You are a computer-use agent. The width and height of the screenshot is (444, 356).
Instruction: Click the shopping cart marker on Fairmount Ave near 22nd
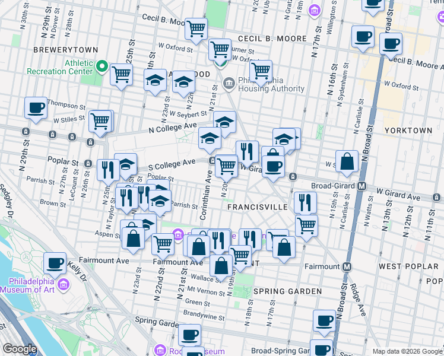click(163, 245)
